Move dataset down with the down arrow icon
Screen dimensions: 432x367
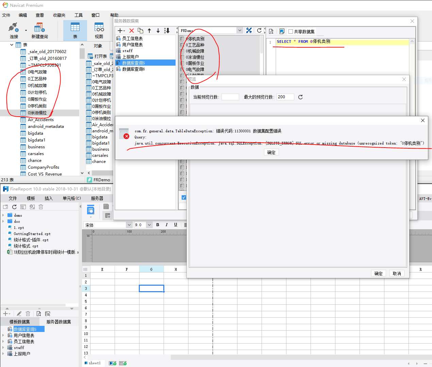158,31
